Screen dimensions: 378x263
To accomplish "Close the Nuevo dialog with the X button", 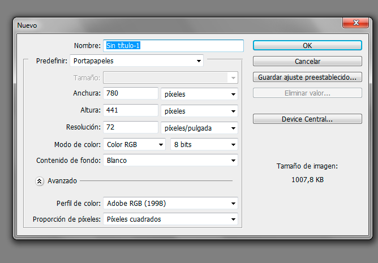I will (x=355, y=23).
